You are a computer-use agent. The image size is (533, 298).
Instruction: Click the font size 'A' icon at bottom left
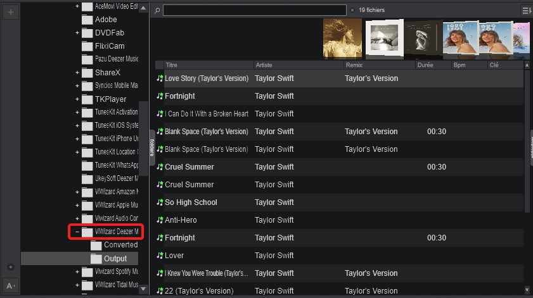click(11, 286)
